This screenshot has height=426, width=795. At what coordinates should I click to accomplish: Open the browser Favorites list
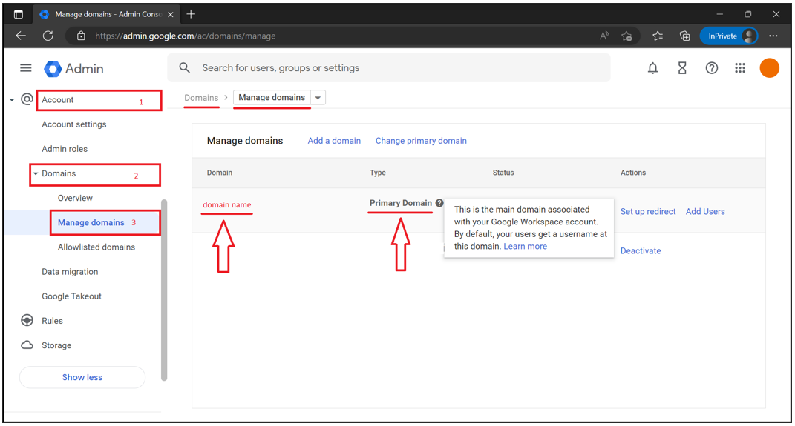coord(658,36)
